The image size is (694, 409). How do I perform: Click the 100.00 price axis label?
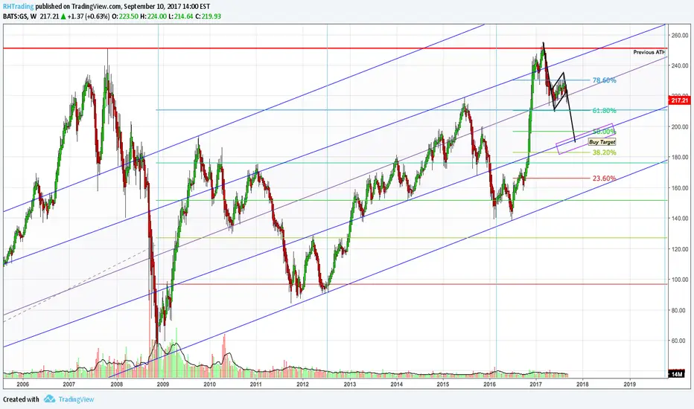[x=679, y=280]
